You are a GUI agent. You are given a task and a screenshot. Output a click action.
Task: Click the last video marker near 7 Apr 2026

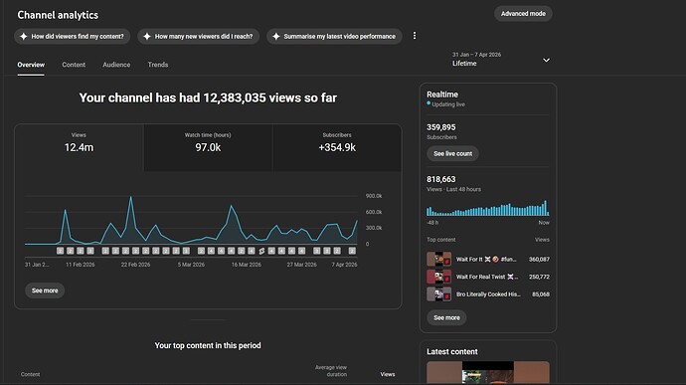[x=352, y=251]
